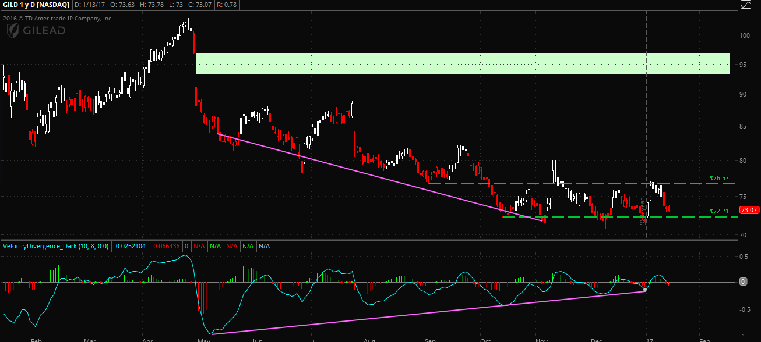Image resolution: width=761 pixels, height=342 pixels.
Task: Select the pink trendline on the indicator panel
Action: click(x=428, y=312)
